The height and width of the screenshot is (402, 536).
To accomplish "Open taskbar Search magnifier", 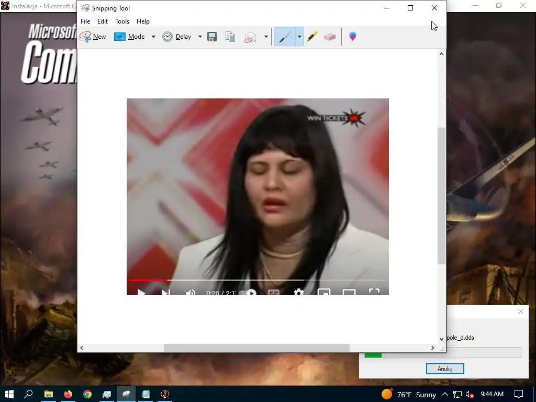I will (28, 394).
